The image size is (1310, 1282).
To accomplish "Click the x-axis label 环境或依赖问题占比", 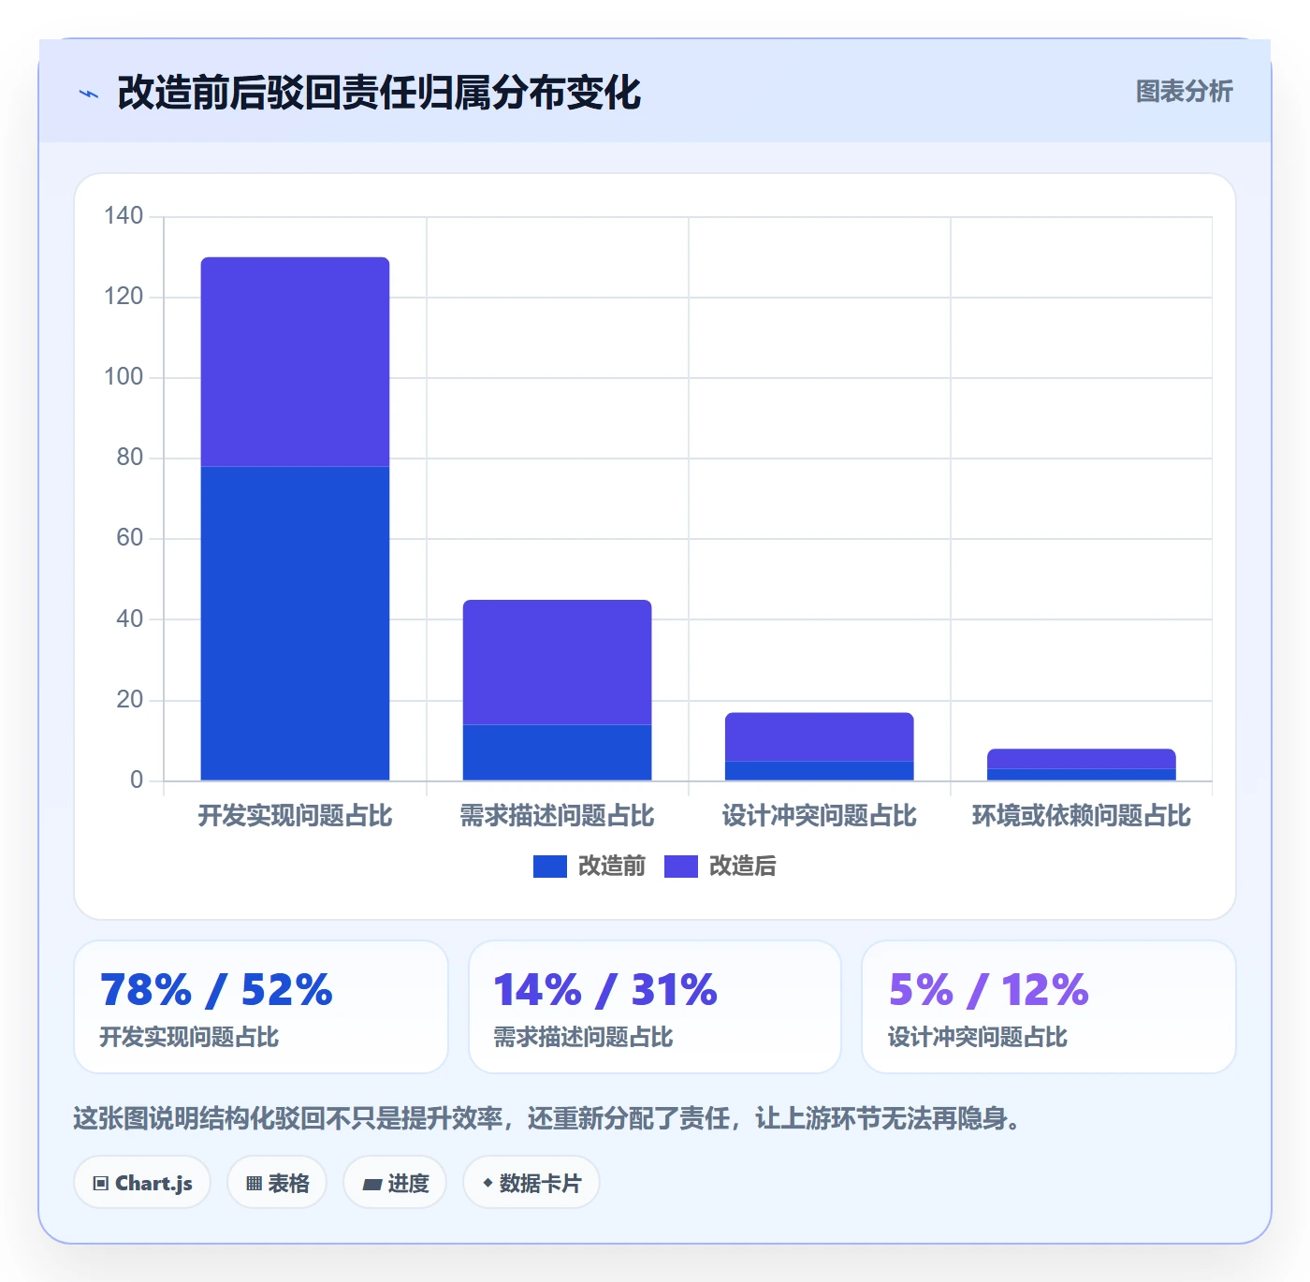I will (x=1081, y=816).
